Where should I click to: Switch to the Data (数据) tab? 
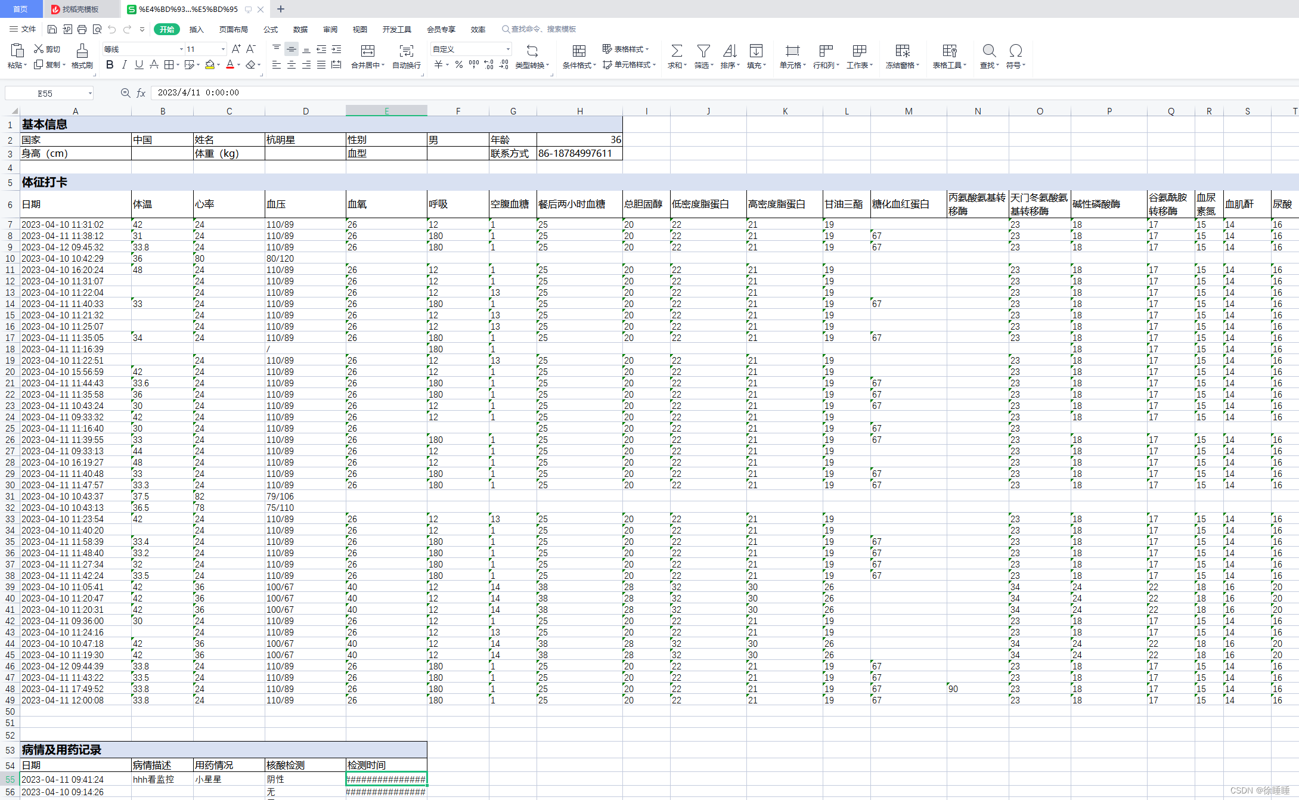click(x=300, y=29)
